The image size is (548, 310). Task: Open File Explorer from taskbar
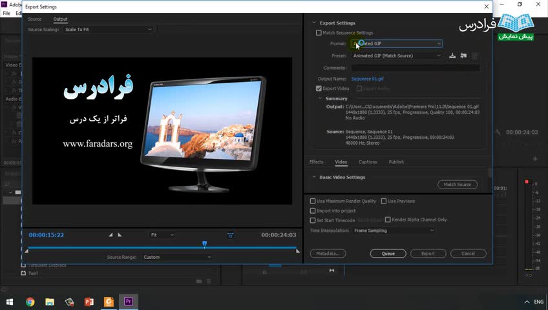click(x=50, y=302)
